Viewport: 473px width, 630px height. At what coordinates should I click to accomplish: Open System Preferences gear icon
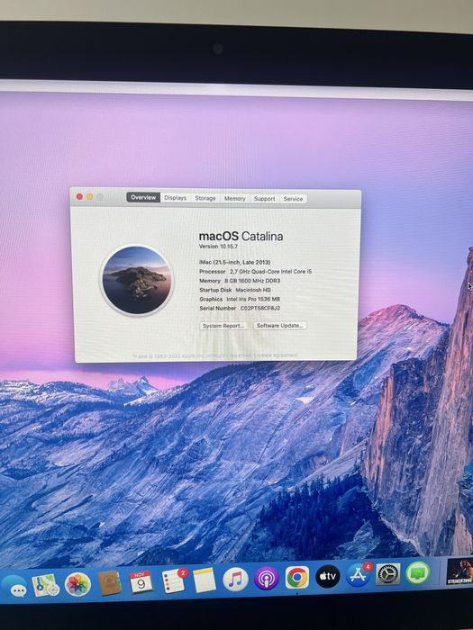click(x=388, y=574)
